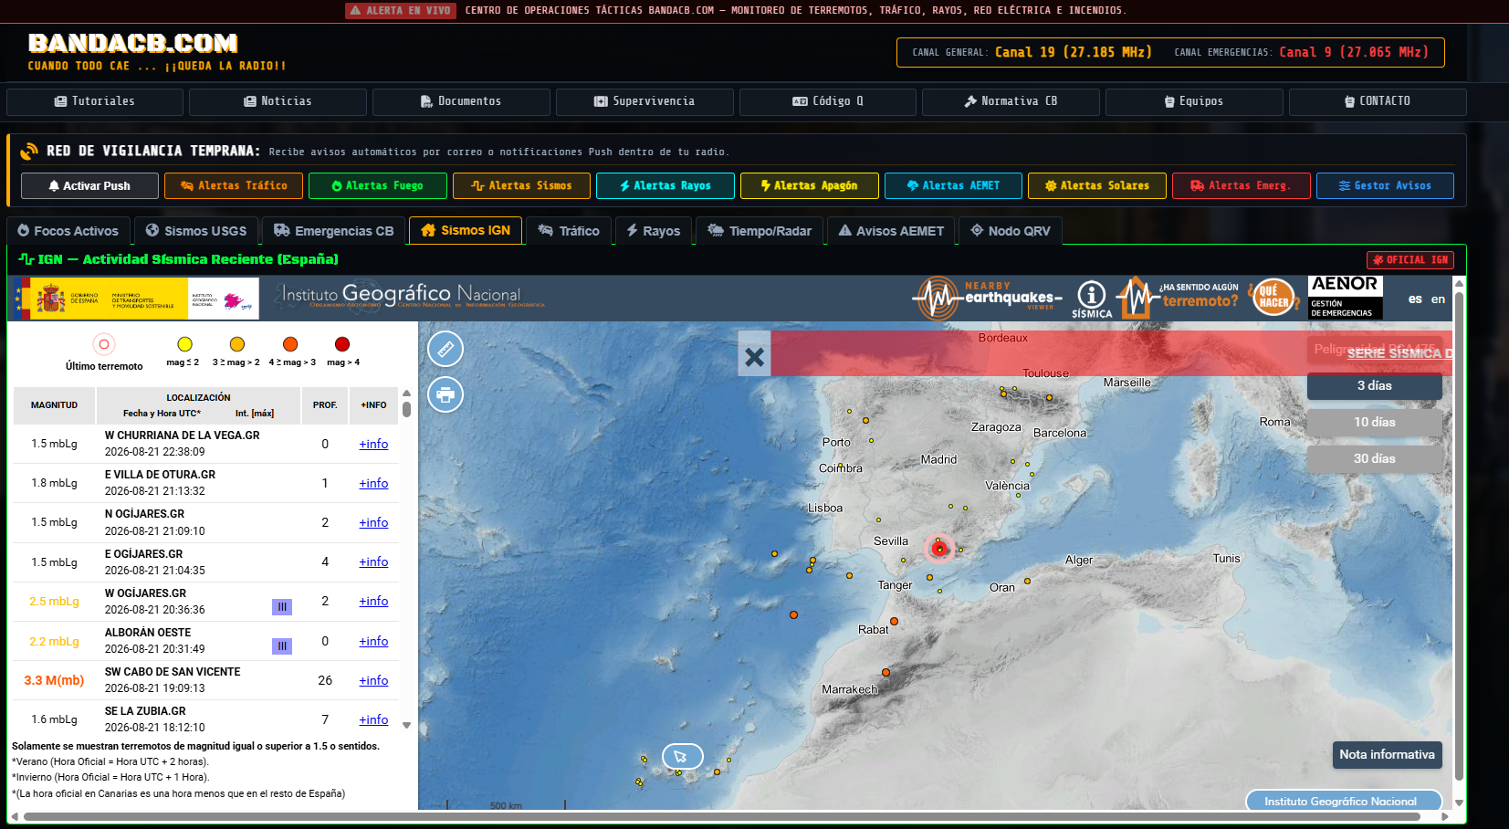
Task: Open the Normativa CB menu
Action: (1011, 101)
